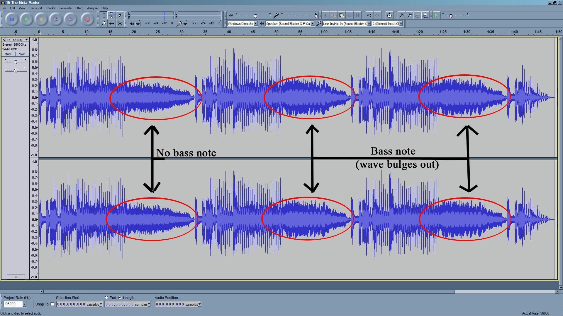Screen dimensions: 563x316
Task: Click the track gain slider knob
Action: (x=16, y=62)
